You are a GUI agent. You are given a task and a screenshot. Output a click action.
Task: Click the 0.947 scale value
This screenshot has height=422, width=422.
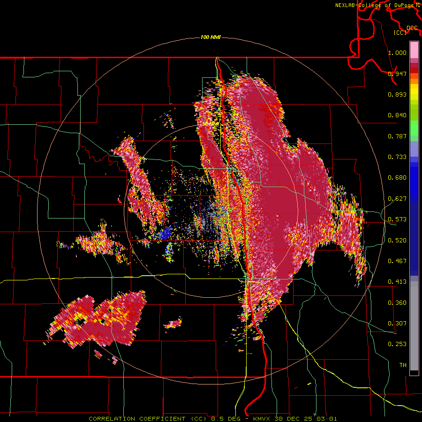[397, 74]
